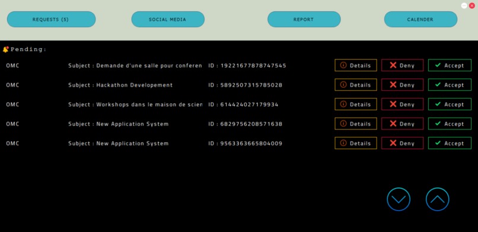Click subject text 'Demande d'une salle pour conferen'

pos(149,65)
